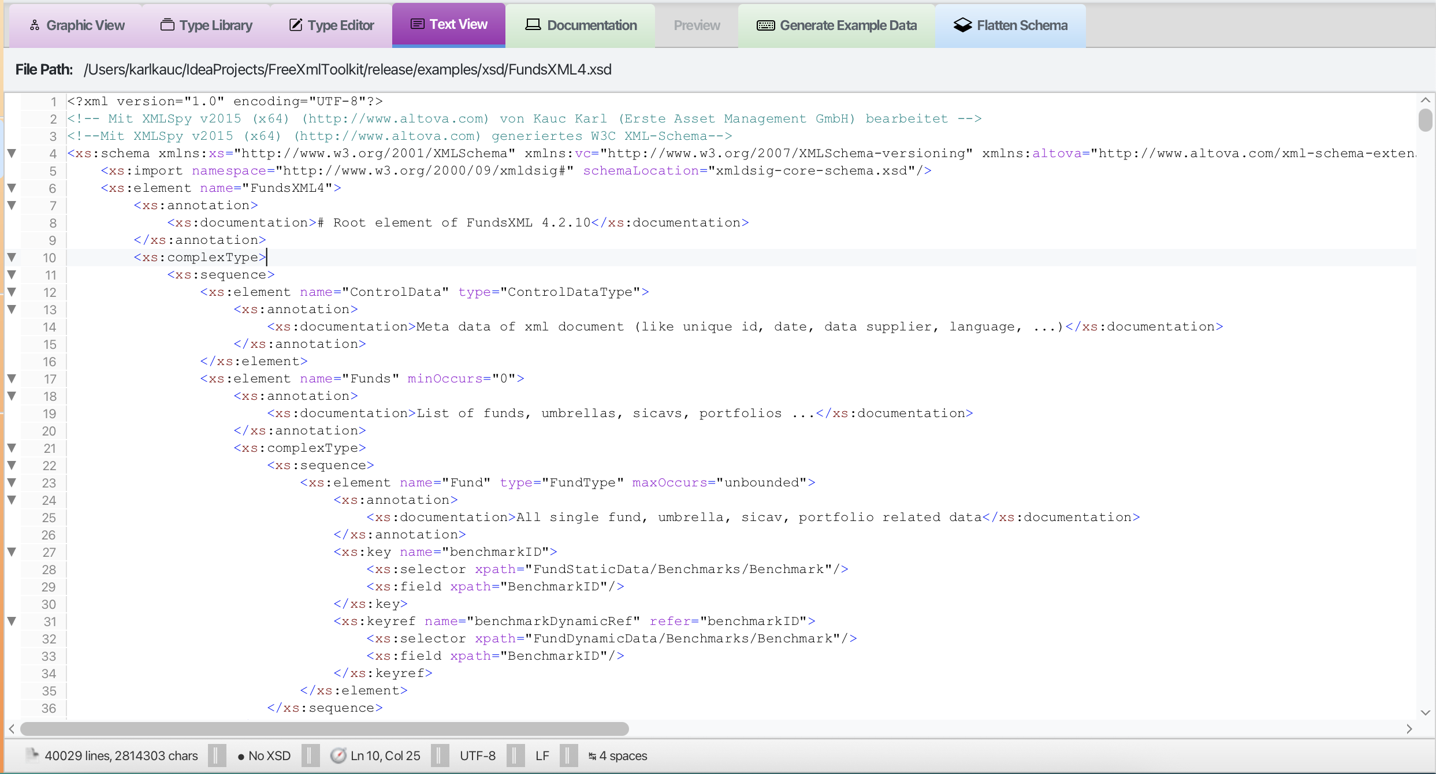Collapse the benchmarkID key fold on line 27

click(x=12, y=552)
